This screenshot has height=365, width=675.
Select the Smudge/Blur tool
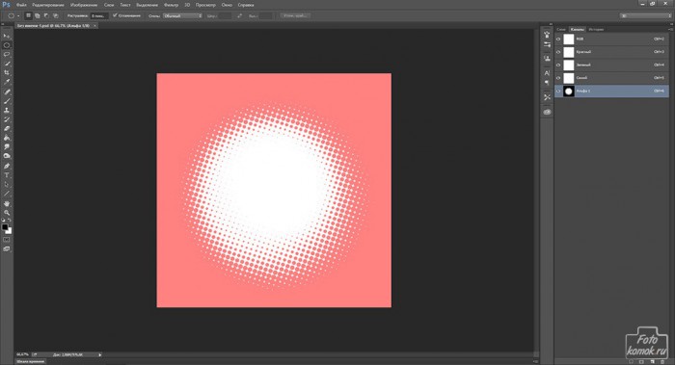[7, 147]
